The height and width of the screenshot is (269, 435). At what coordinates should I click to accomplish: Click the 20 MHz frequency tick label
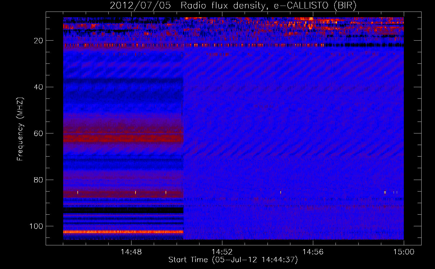(38, 41)
